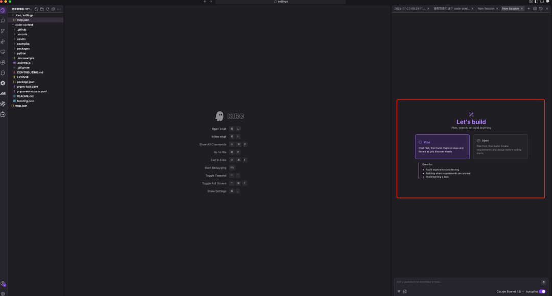Image resolution: width=552 pixels, height=296 pixels.
Task: Create a new file in the explorer
Action: point(36,9)
